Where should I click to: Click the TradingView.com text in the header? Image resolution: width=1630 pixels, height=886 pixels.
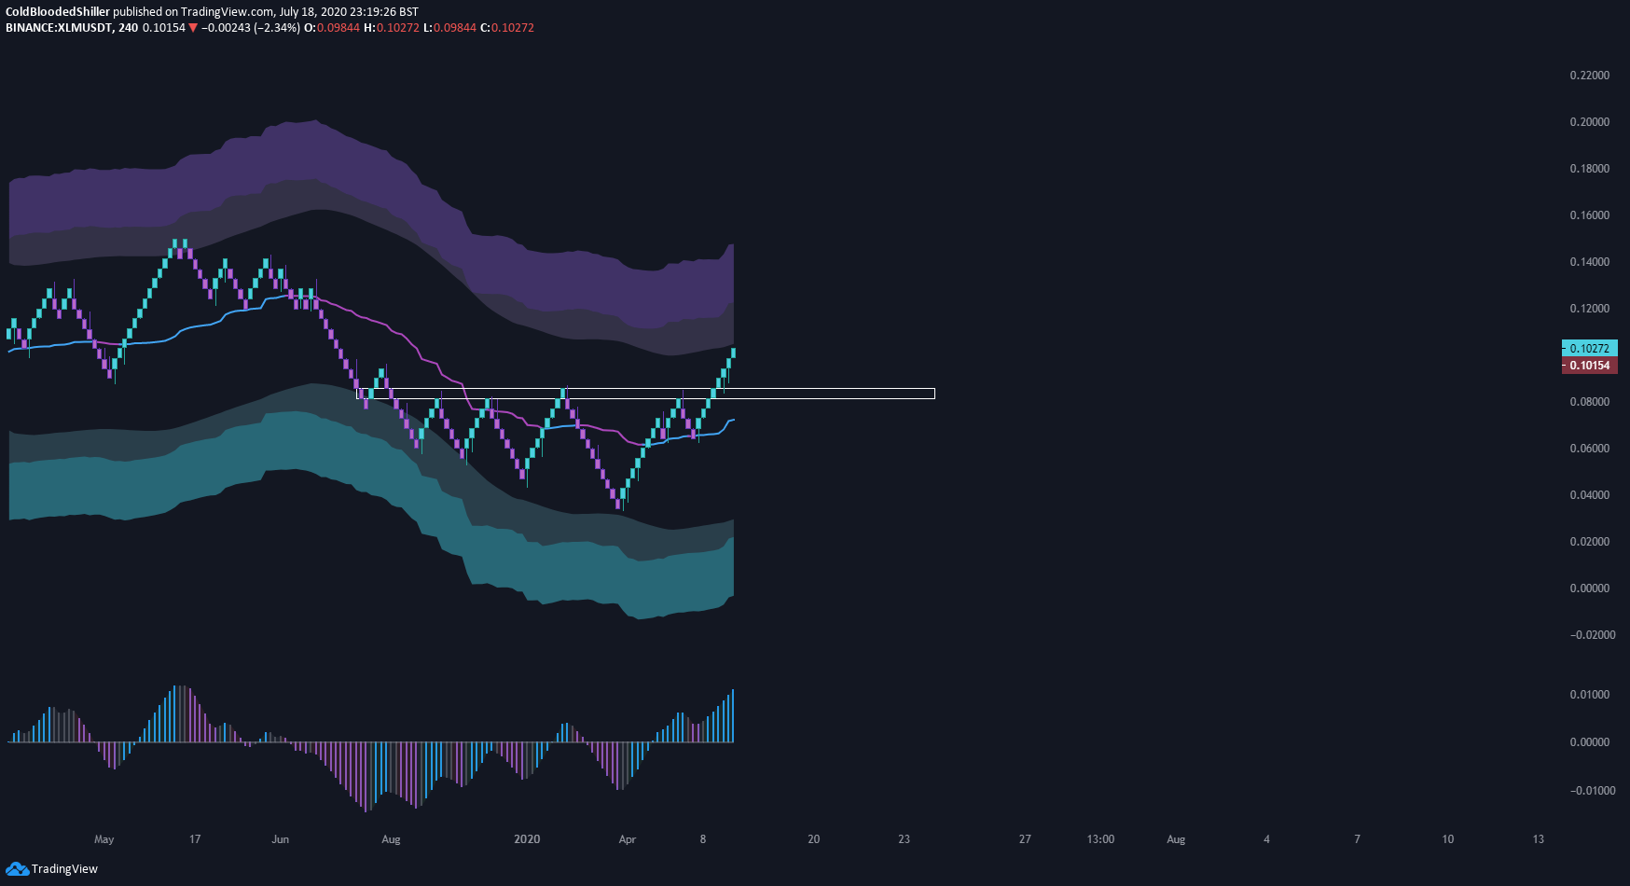click(x=228, y=12)
